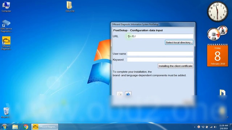Click the Select local directory button
232x130 pixels.
[179, 43]
